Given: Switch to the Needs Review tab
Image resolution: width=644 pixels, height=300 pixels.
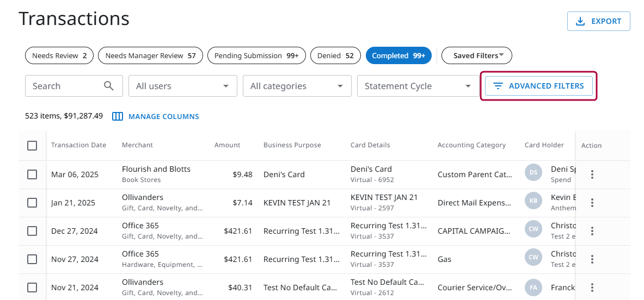Looking at the screenshot, I should (59, 55).
